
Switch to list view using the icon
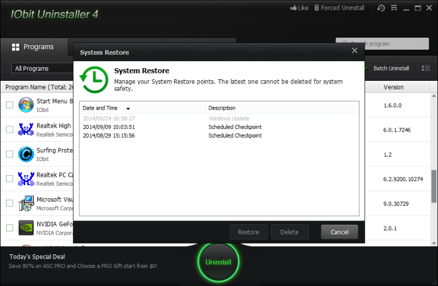point(425,68)
